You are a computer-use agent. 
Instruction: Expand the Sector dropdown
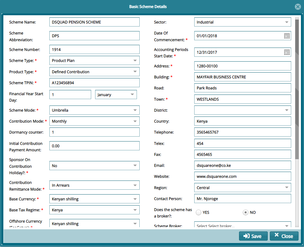click(x=242, y=22)
